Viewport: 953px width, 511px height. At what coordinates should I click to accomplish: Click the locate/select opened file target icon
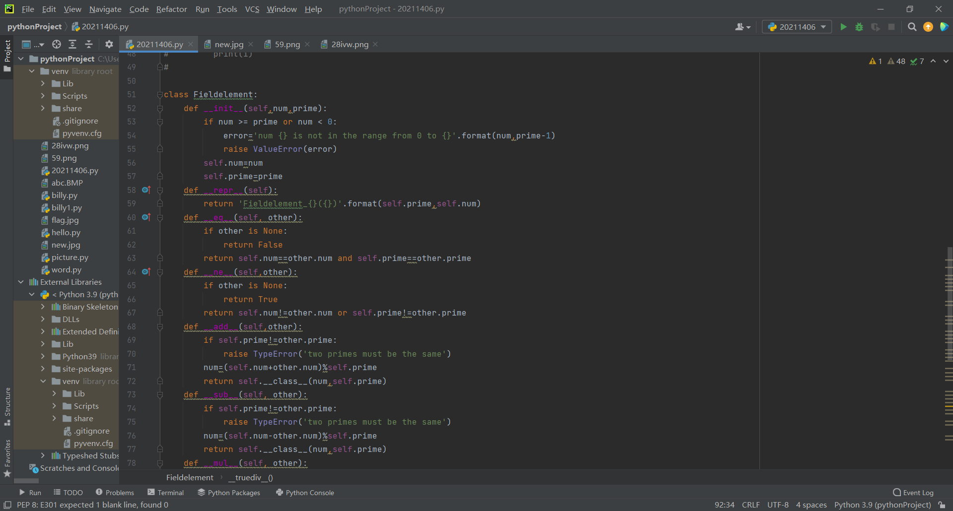[x=57, y=44]
